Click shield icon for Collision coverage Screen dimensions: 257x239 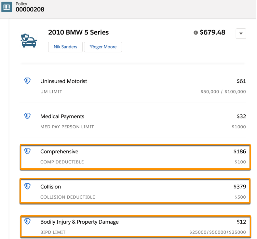click(27, 186)
